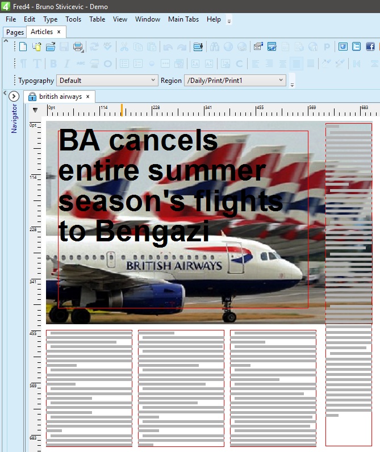Click the Undo arrow icon

pos(168,47)
